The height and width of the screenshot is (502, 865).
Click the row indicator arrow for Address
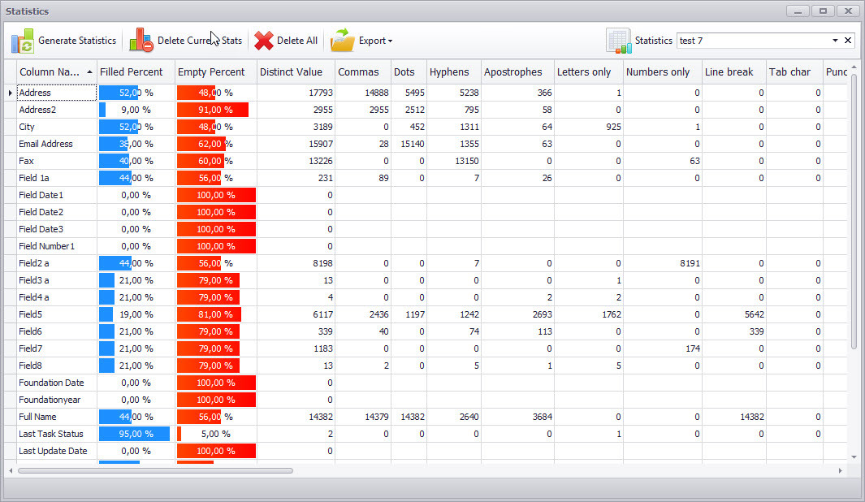point(11,93)
